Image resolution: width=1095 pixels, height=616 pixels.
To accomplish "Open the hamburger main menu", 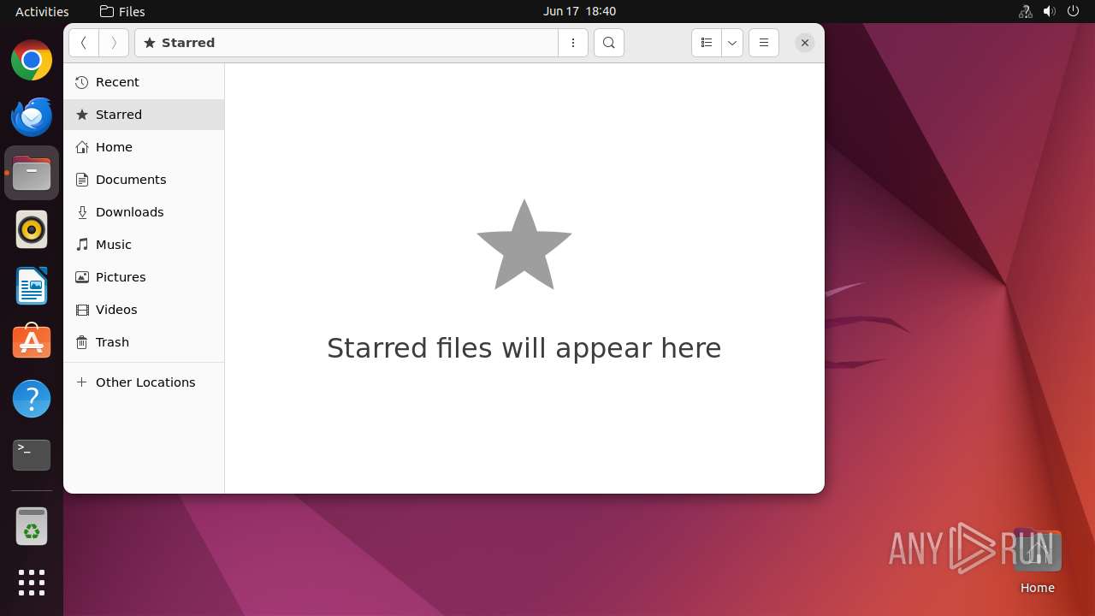I will [x=764, y=43].
